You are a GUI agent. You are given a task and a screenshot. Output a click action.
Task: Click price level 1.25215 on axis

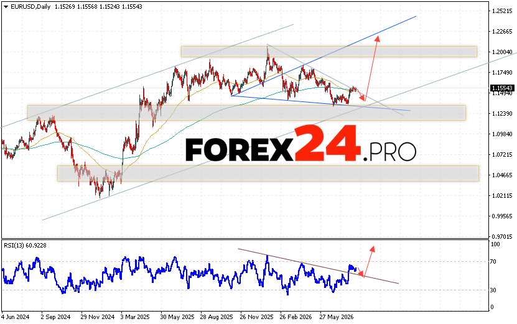click(x=502, y=11)
